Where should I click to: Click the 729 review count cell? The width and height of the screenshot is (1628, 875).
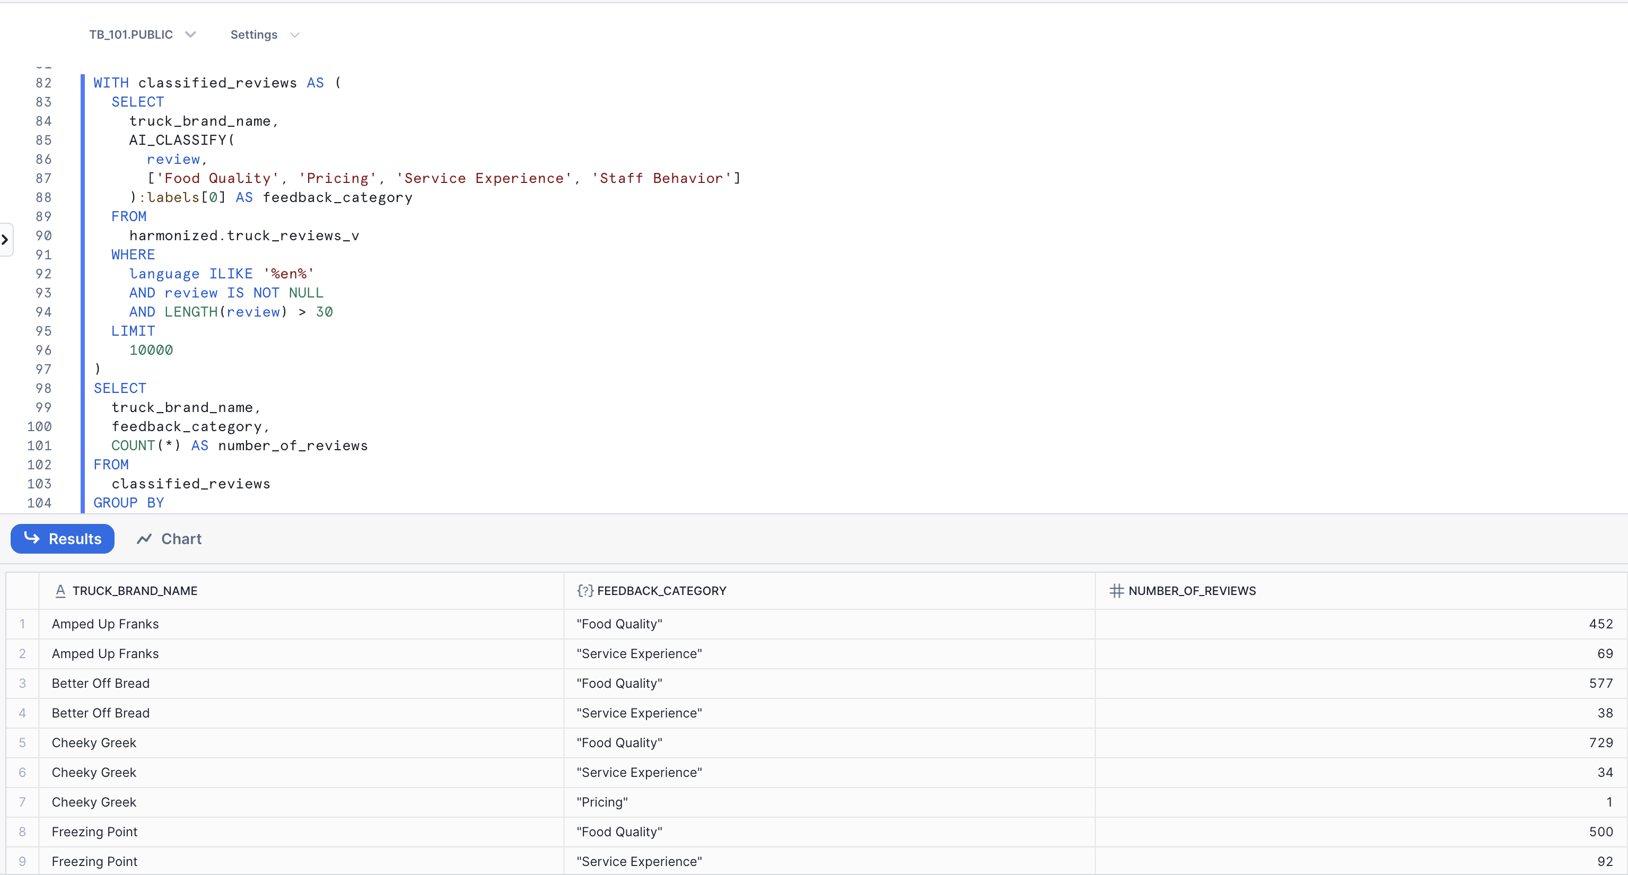tap(1600, 742)
